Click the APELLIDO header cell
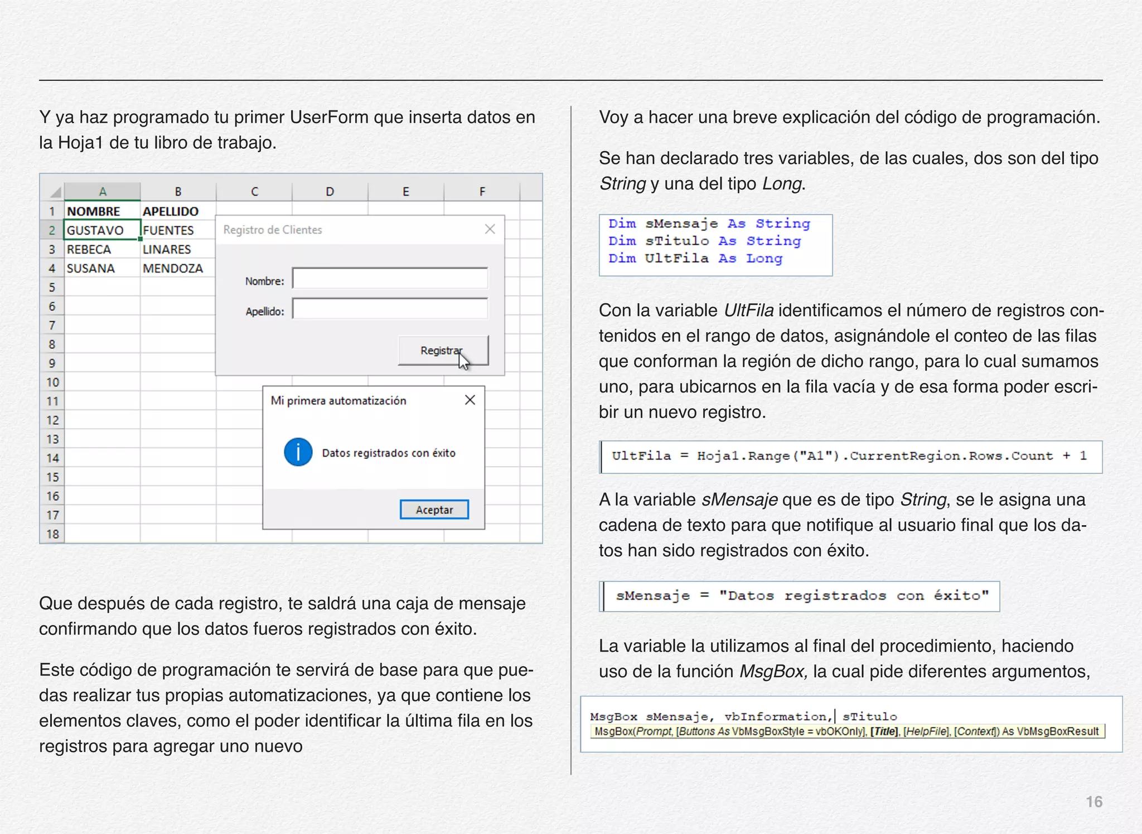1142x834 pixels. click(x=178, y=211)
